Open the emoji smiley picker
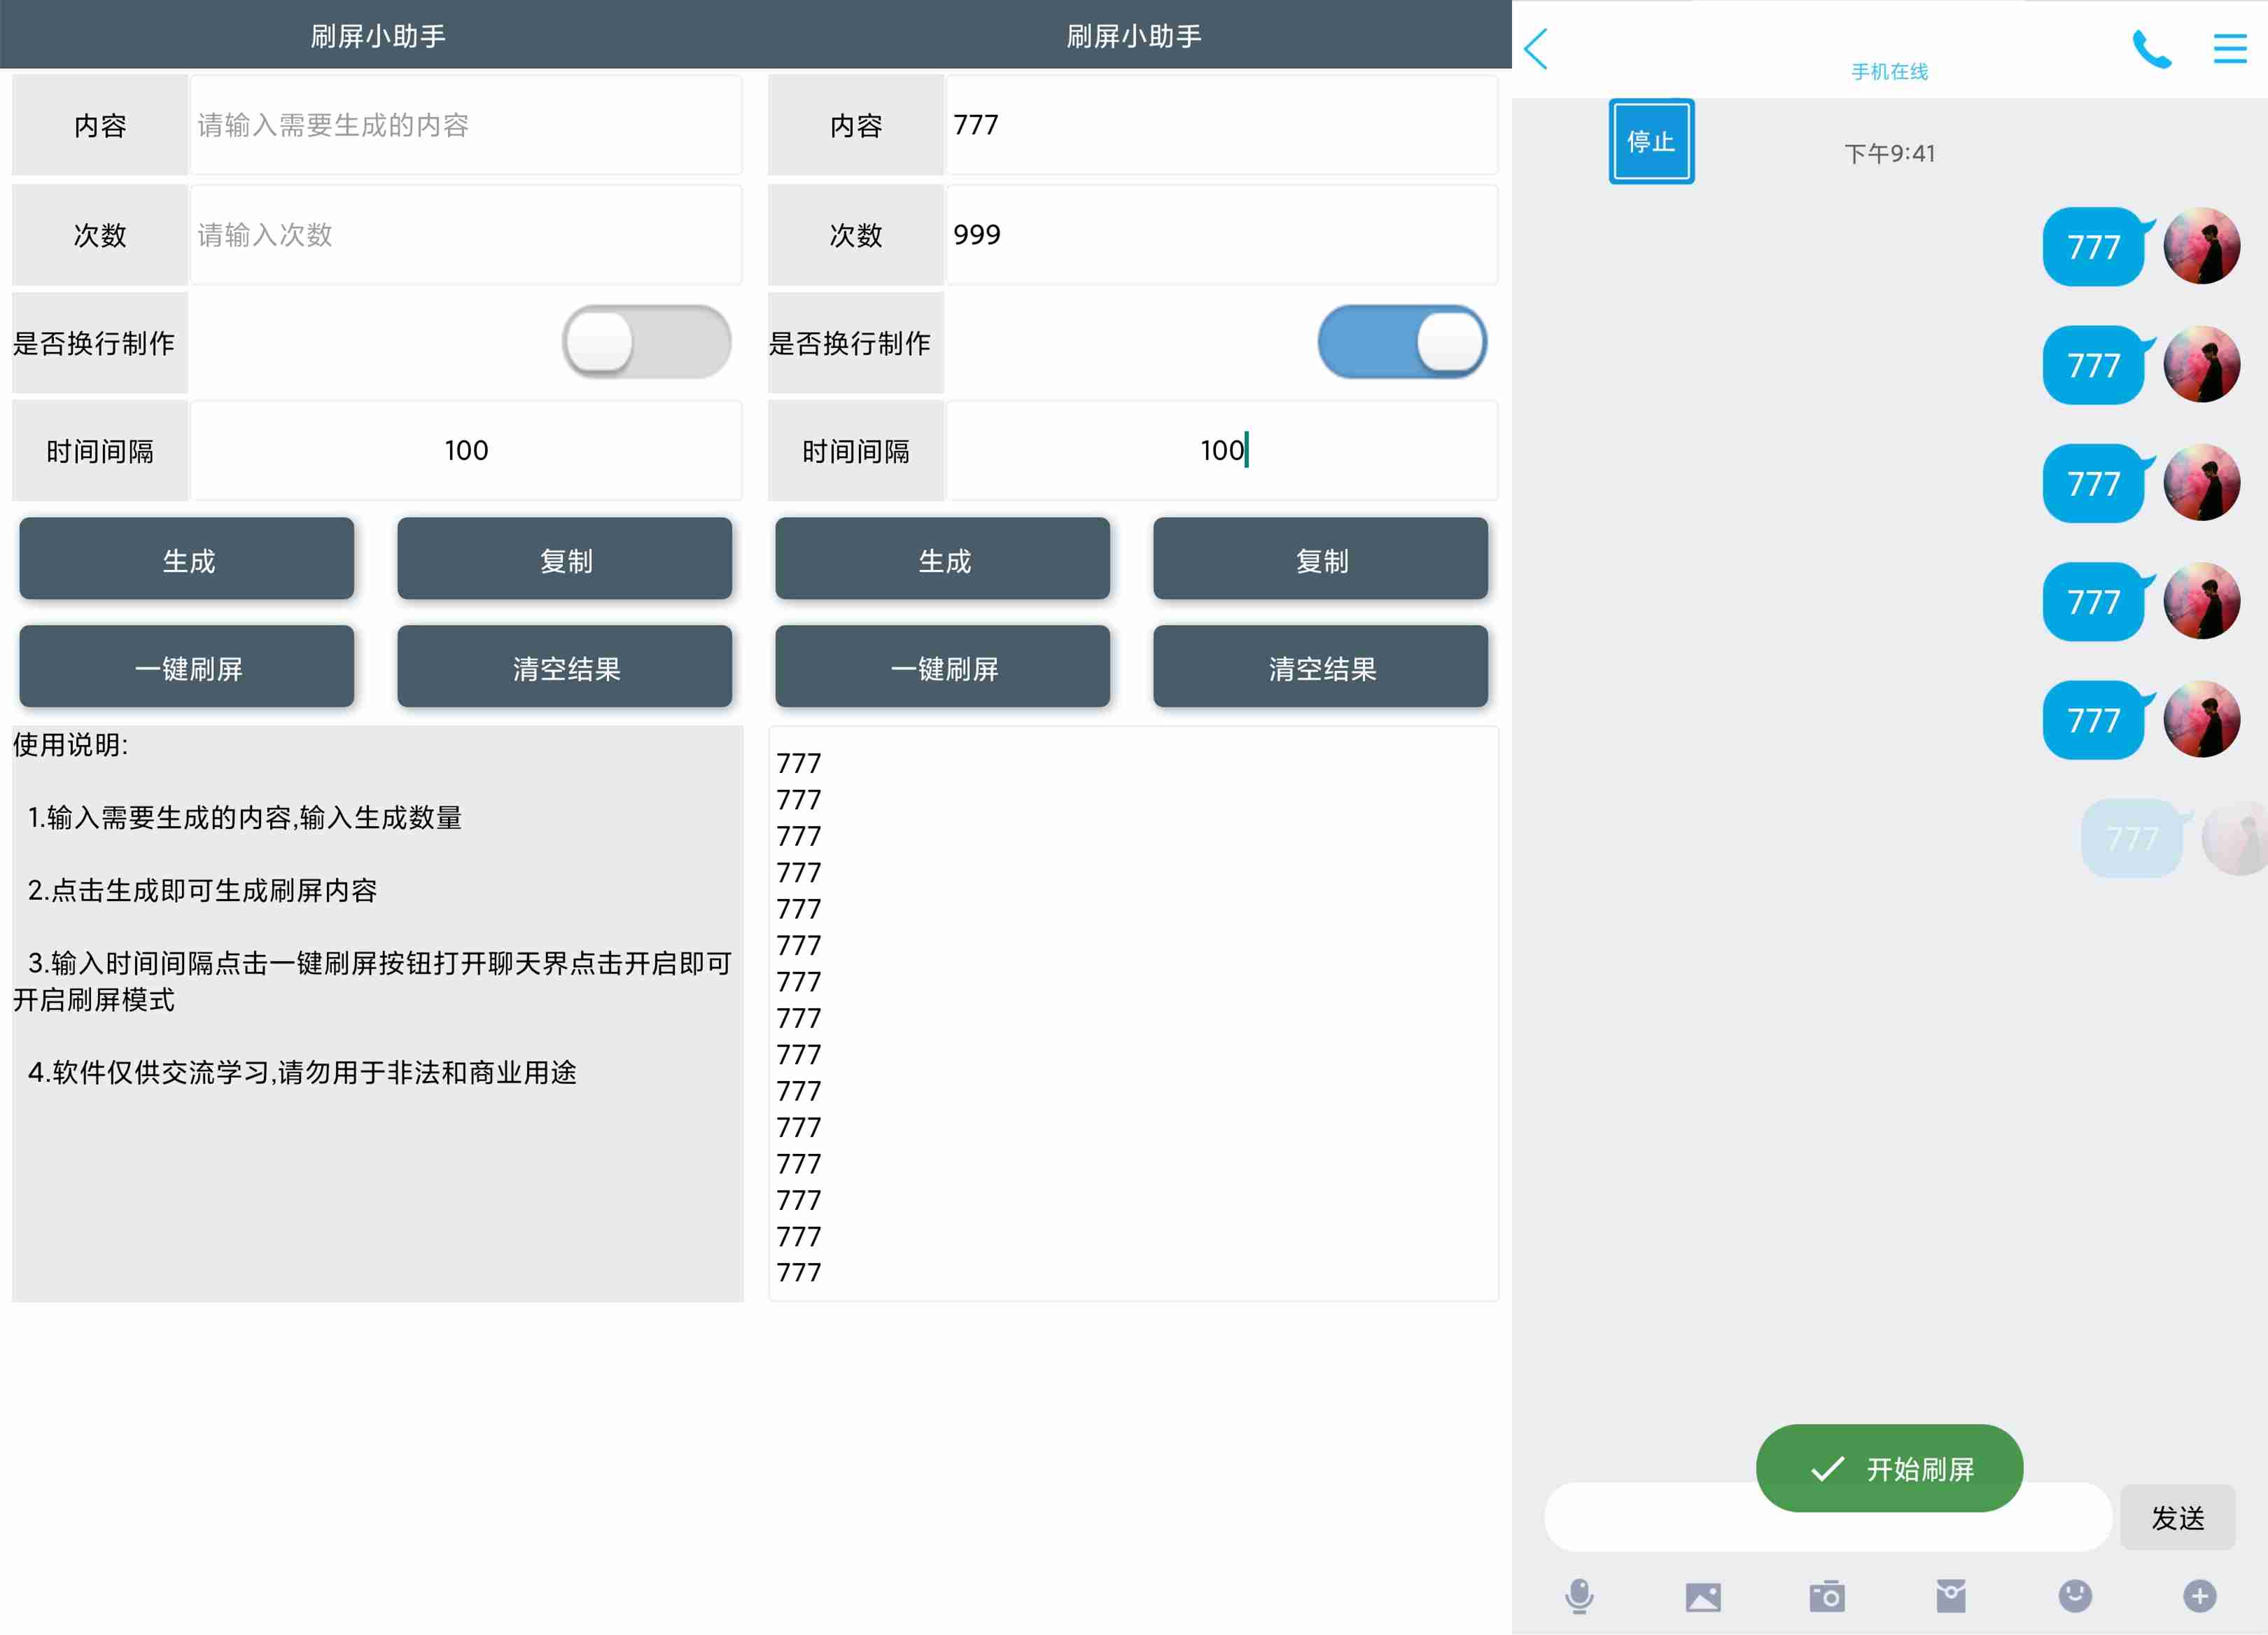The height and width of the screenshot is (1635, 2268). (x=2075, y=1596)
